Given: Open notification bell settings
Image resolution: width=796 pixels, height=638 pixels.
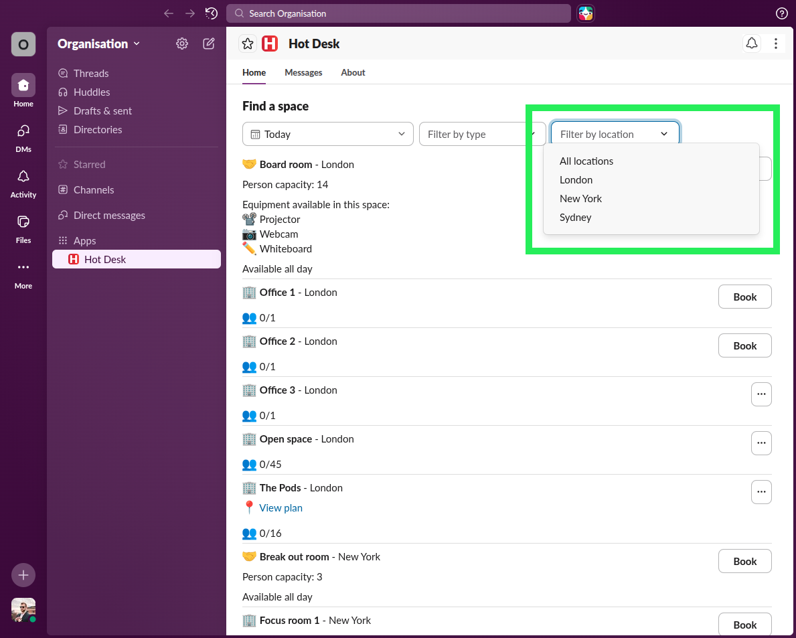Looking at the screenshot, I should tap(752, 44).
